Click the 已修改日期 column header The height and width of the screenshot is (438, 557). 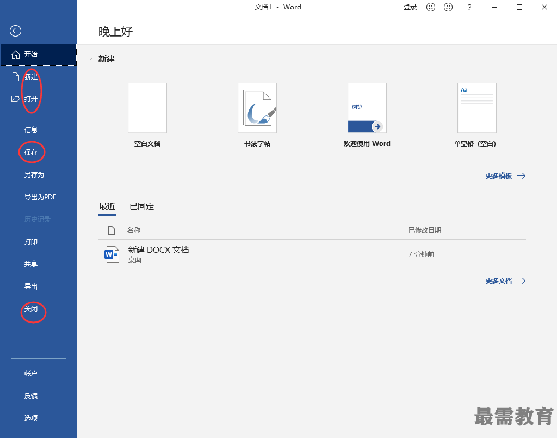coord(425,230)
